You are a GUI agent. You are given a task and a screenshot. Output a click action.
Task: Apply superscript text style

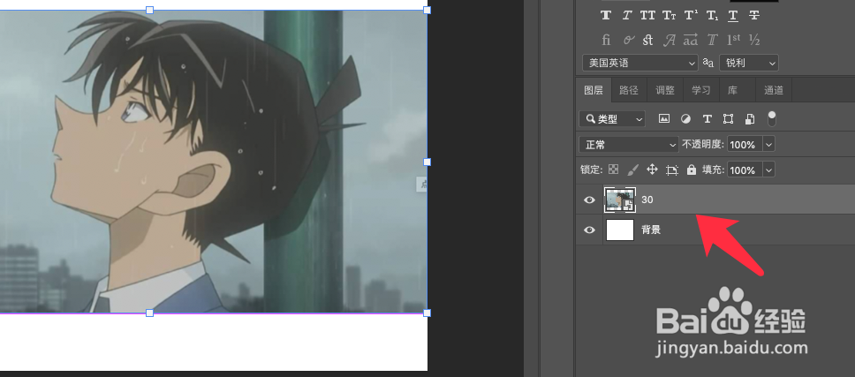coord(691,15)
